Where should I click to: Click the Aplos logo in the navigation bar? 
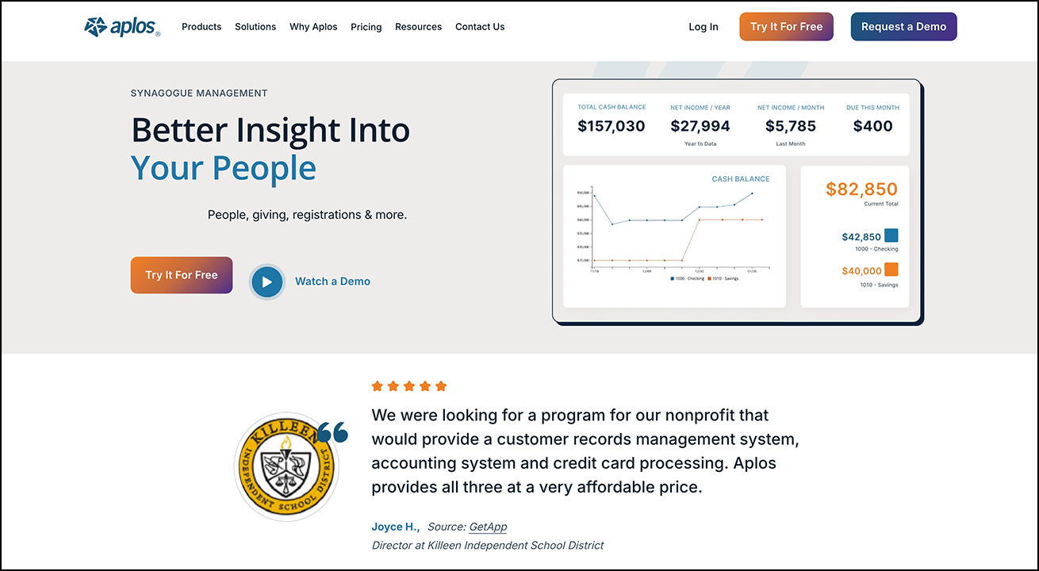pos(121,25)
